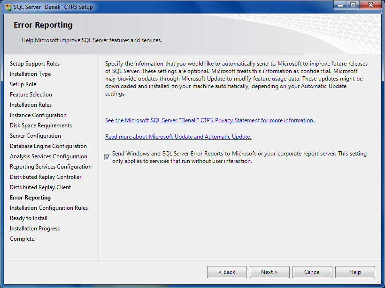385x288 pixels.
Task: Select Installation Configuration Rules step
Action: coord(49,207)
